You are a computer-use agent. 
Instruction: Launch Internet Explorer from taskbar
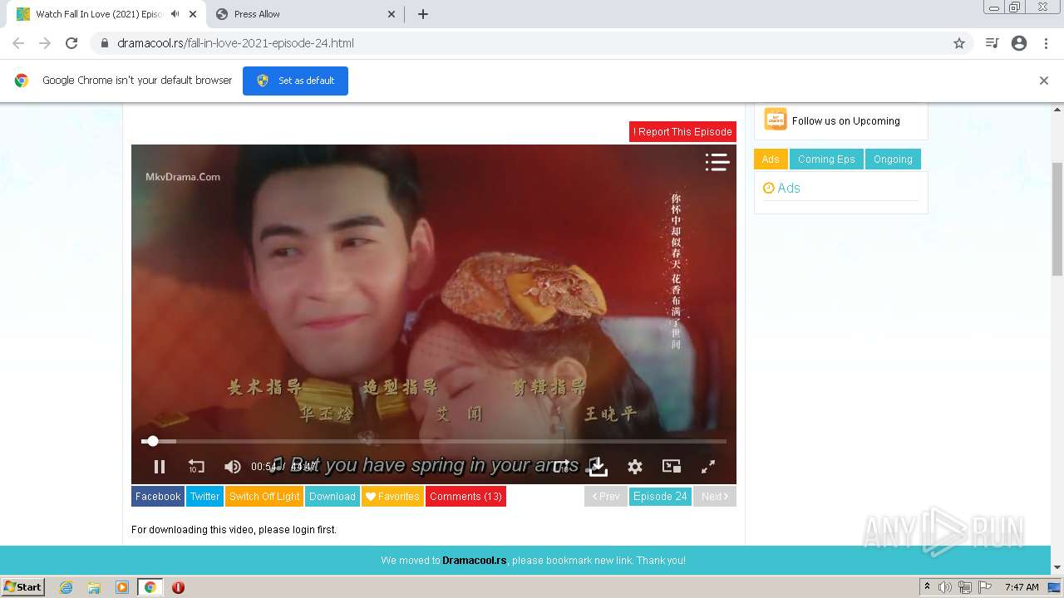pyautogui.click(x=66, y=587)
